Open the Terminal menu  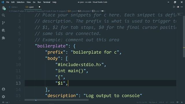click(x=47, y=2)
